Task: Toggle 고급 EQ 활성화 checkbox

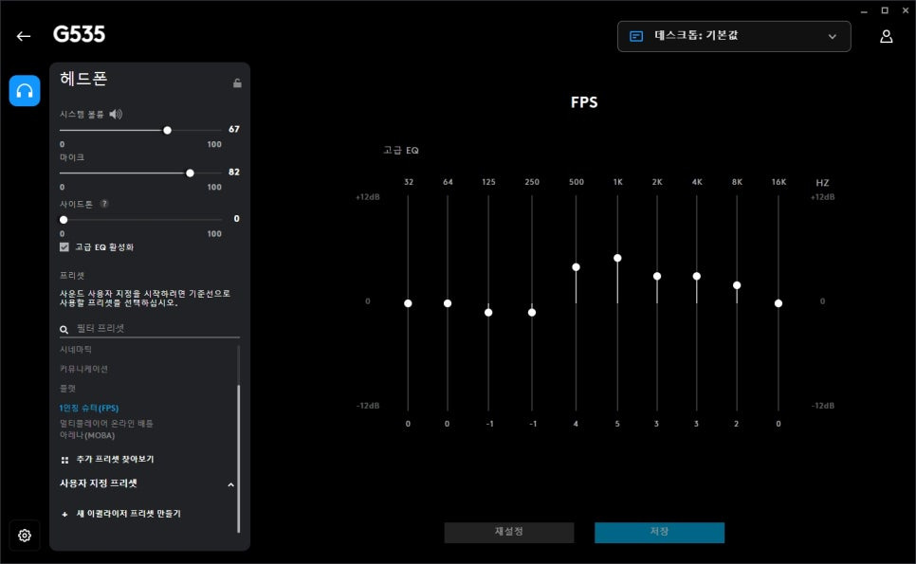Action: pyautogui.click(x=64, y=247)
